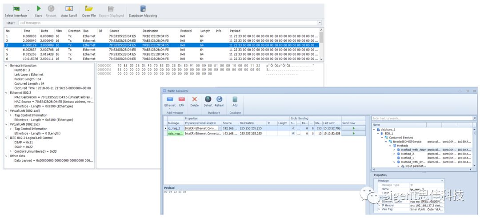480x218 pixels.
Task: Select the MAC Destination detail line
Action: click(x=53, y=97)
